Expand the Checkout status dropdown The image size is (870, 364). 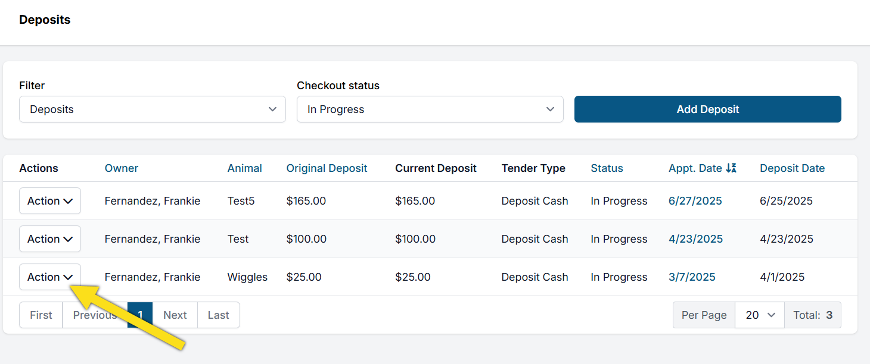430,109
